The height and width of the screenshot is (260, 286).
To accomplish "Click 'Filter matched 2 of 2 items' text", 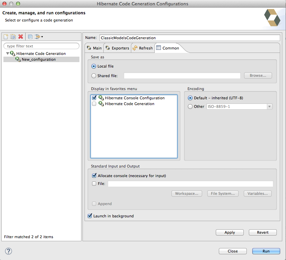I will pos(29,237).
